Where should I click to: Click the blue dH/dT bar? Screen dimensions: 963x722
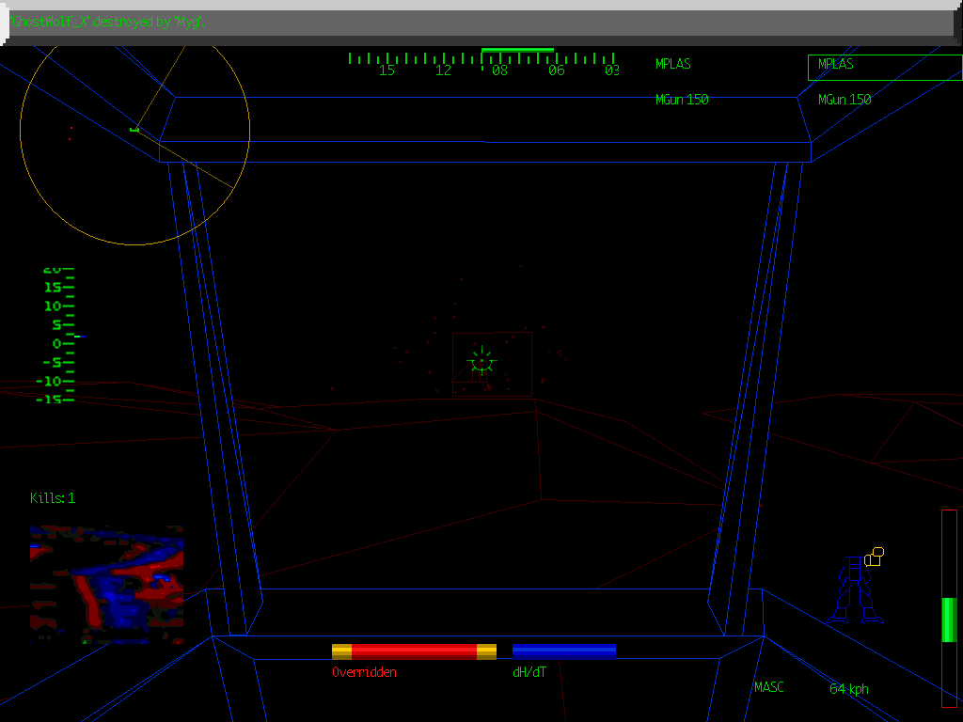(x=563, y=651)
